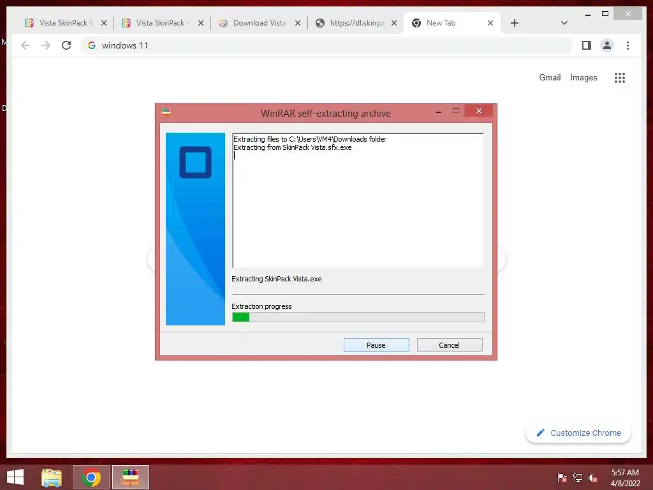
Task: Close the WinRAR self-extracting archive dialog
Action: coord(478,110)
